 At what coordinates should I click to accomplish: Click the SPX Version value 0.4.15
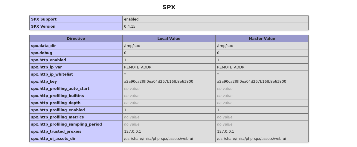(130, 26)
